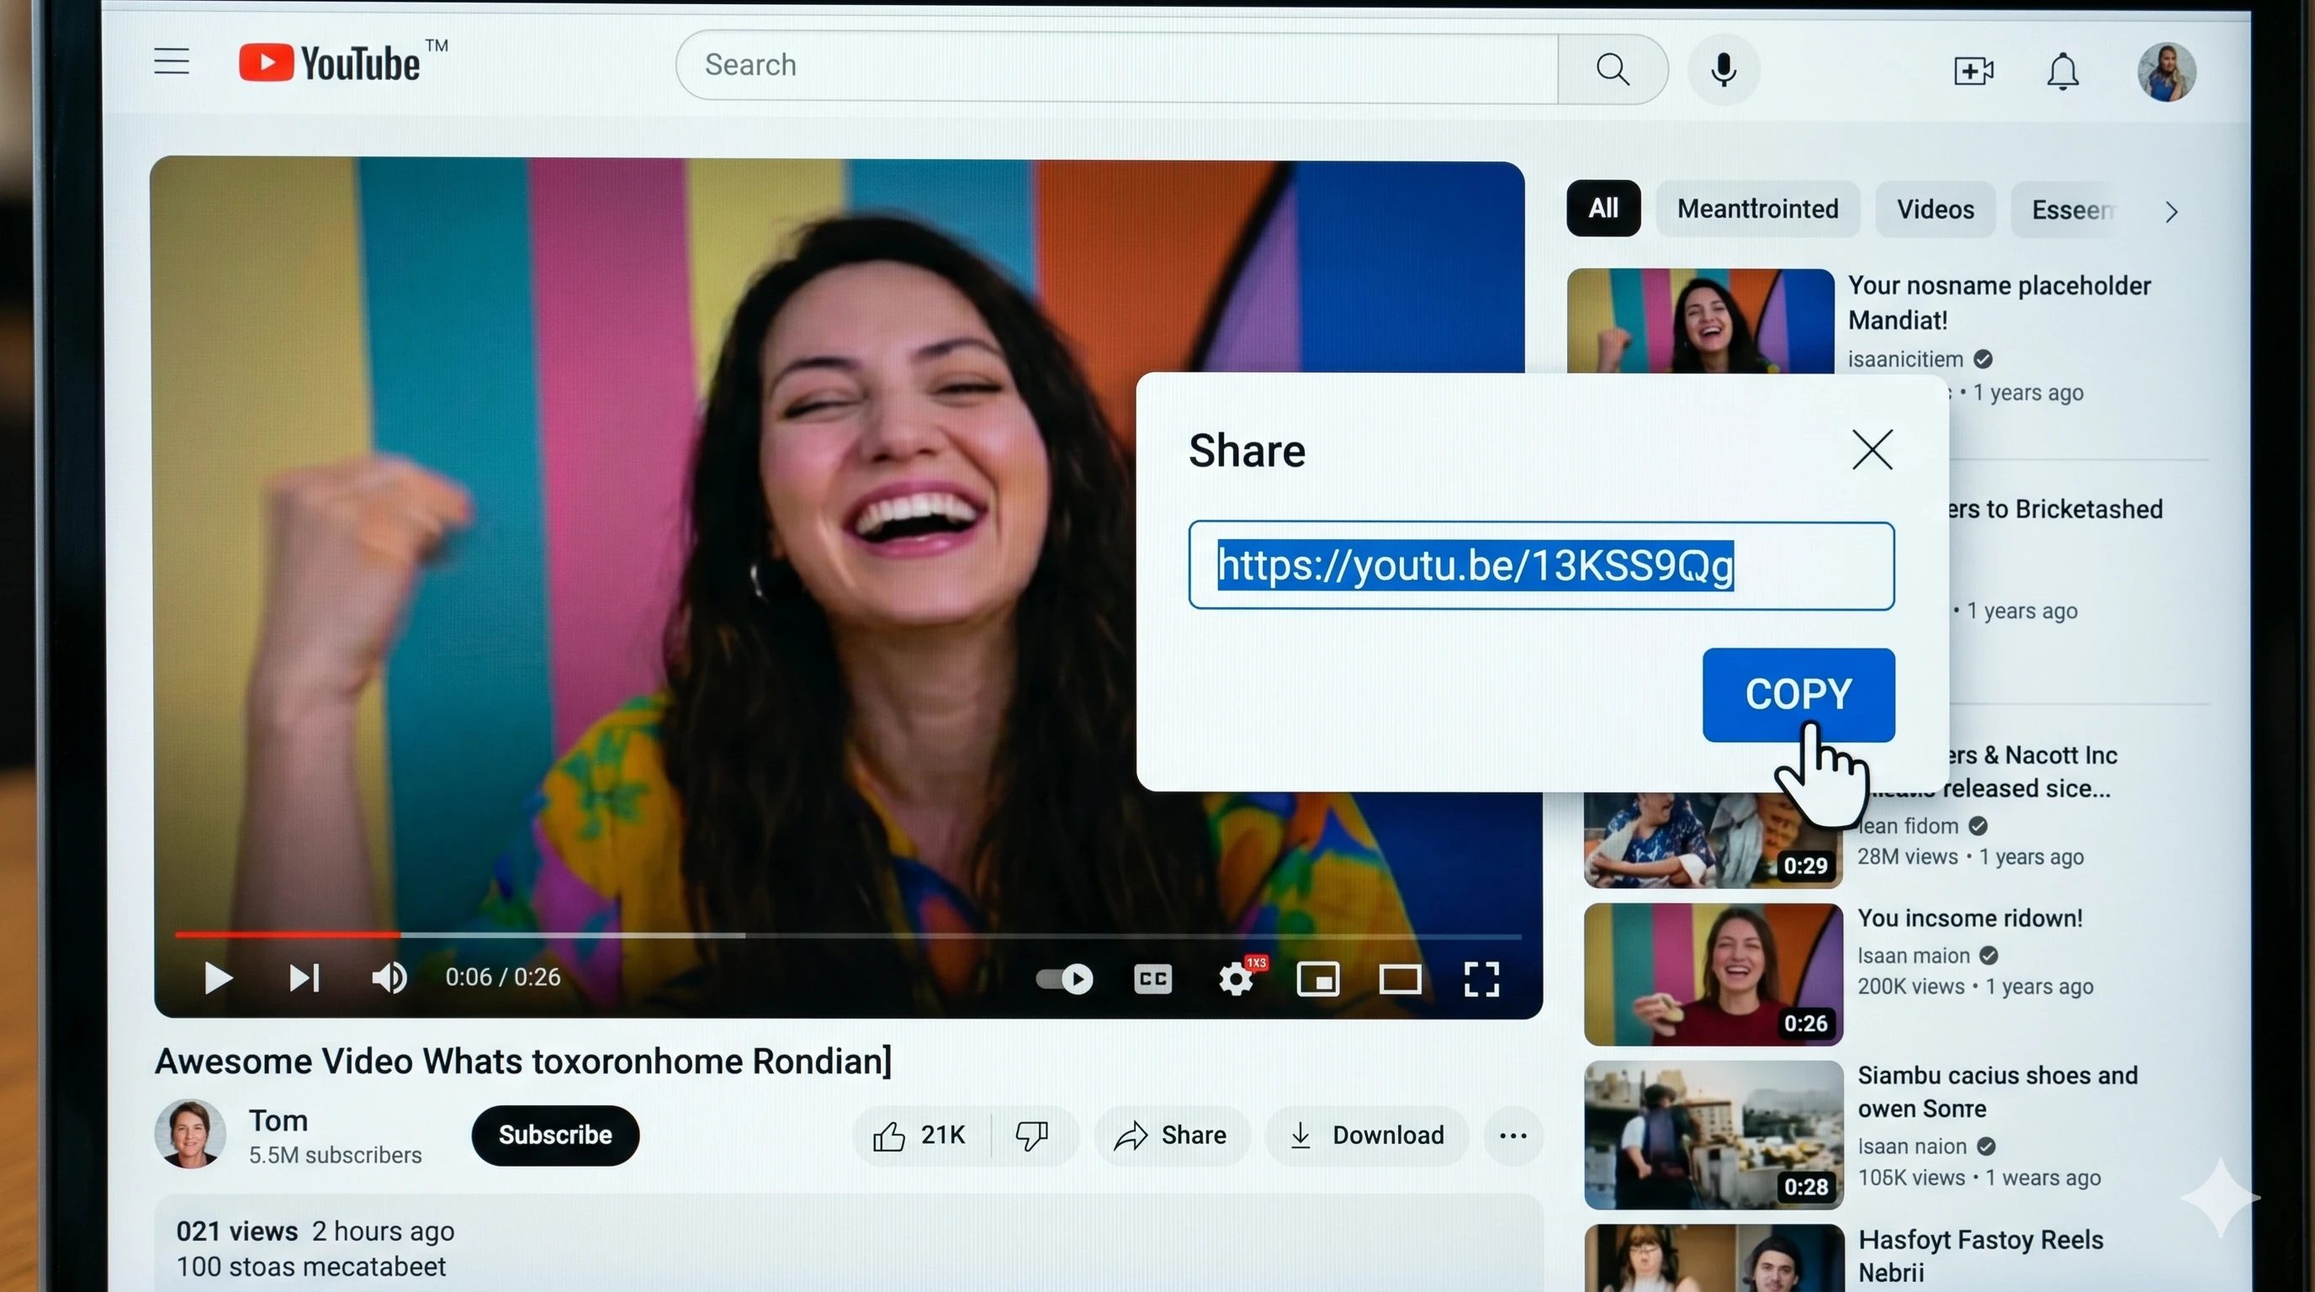Open more actions three-dot menu

tap(1513, 1136)
